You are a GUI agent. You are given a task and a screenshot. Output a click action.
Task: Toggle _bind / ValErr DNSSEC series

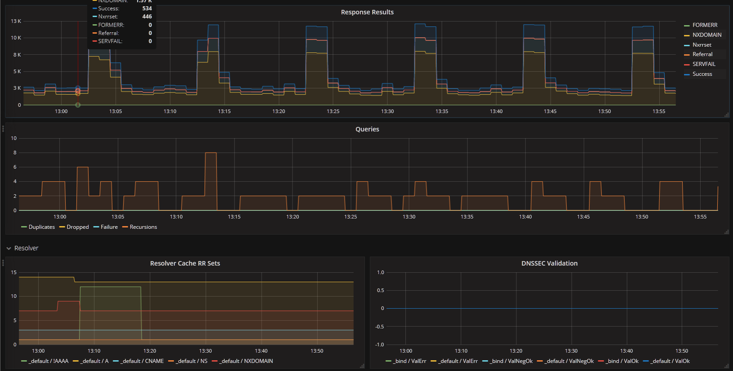409,361
